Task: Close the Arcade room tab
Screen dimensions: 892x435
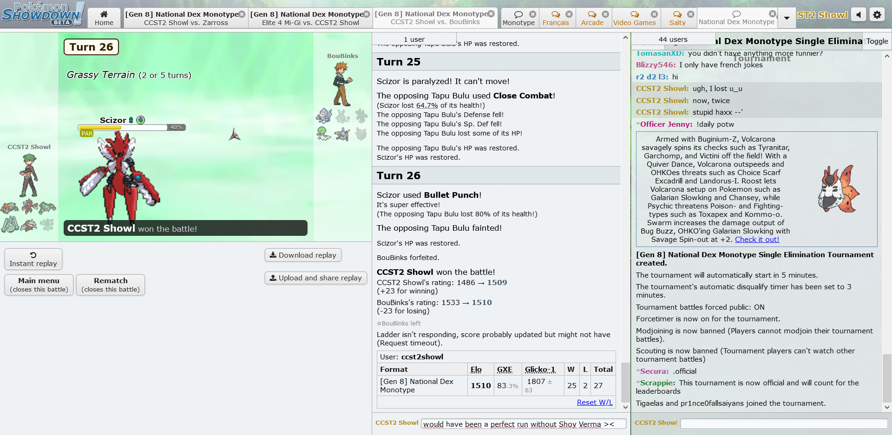Action: [x=605, y=14]
